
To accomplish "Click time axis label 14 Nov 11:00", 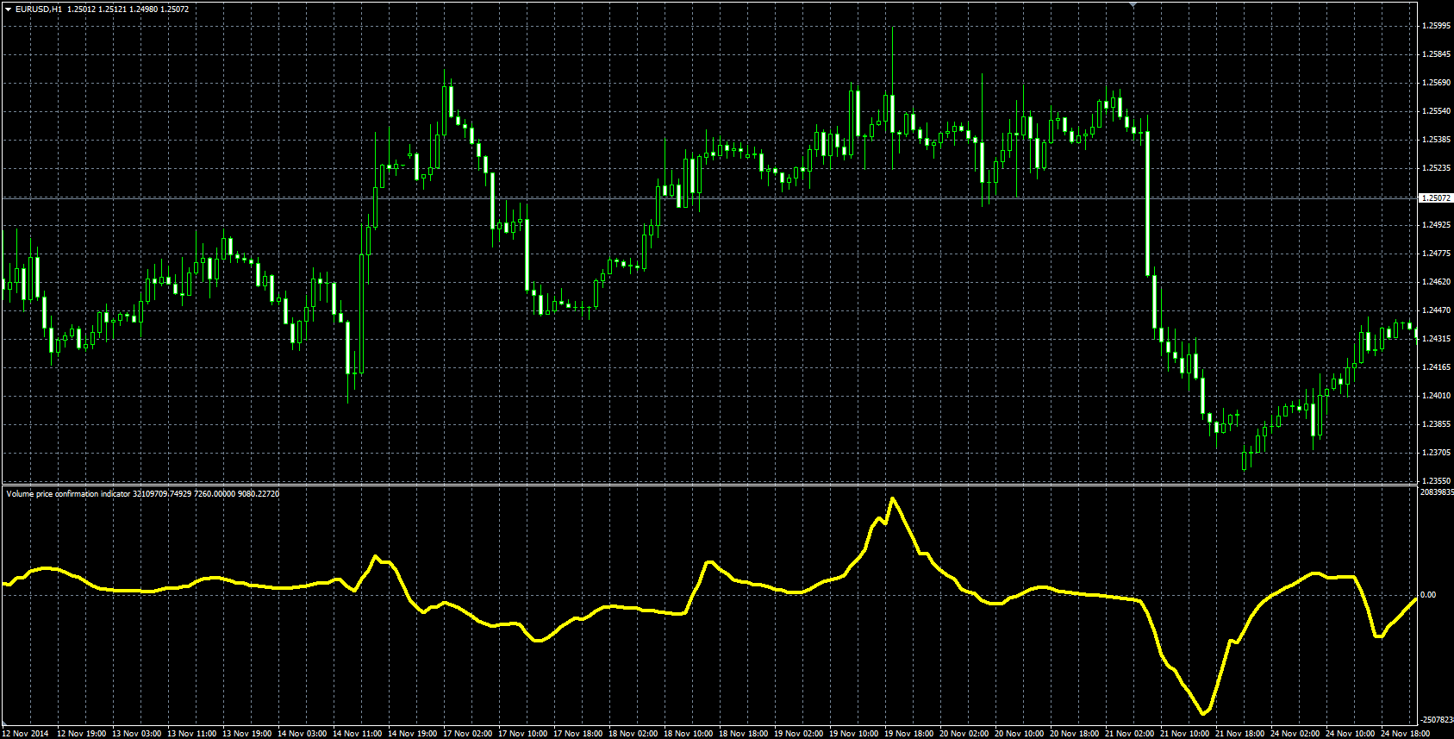I will pyautogui.click(x=358, y=734).
